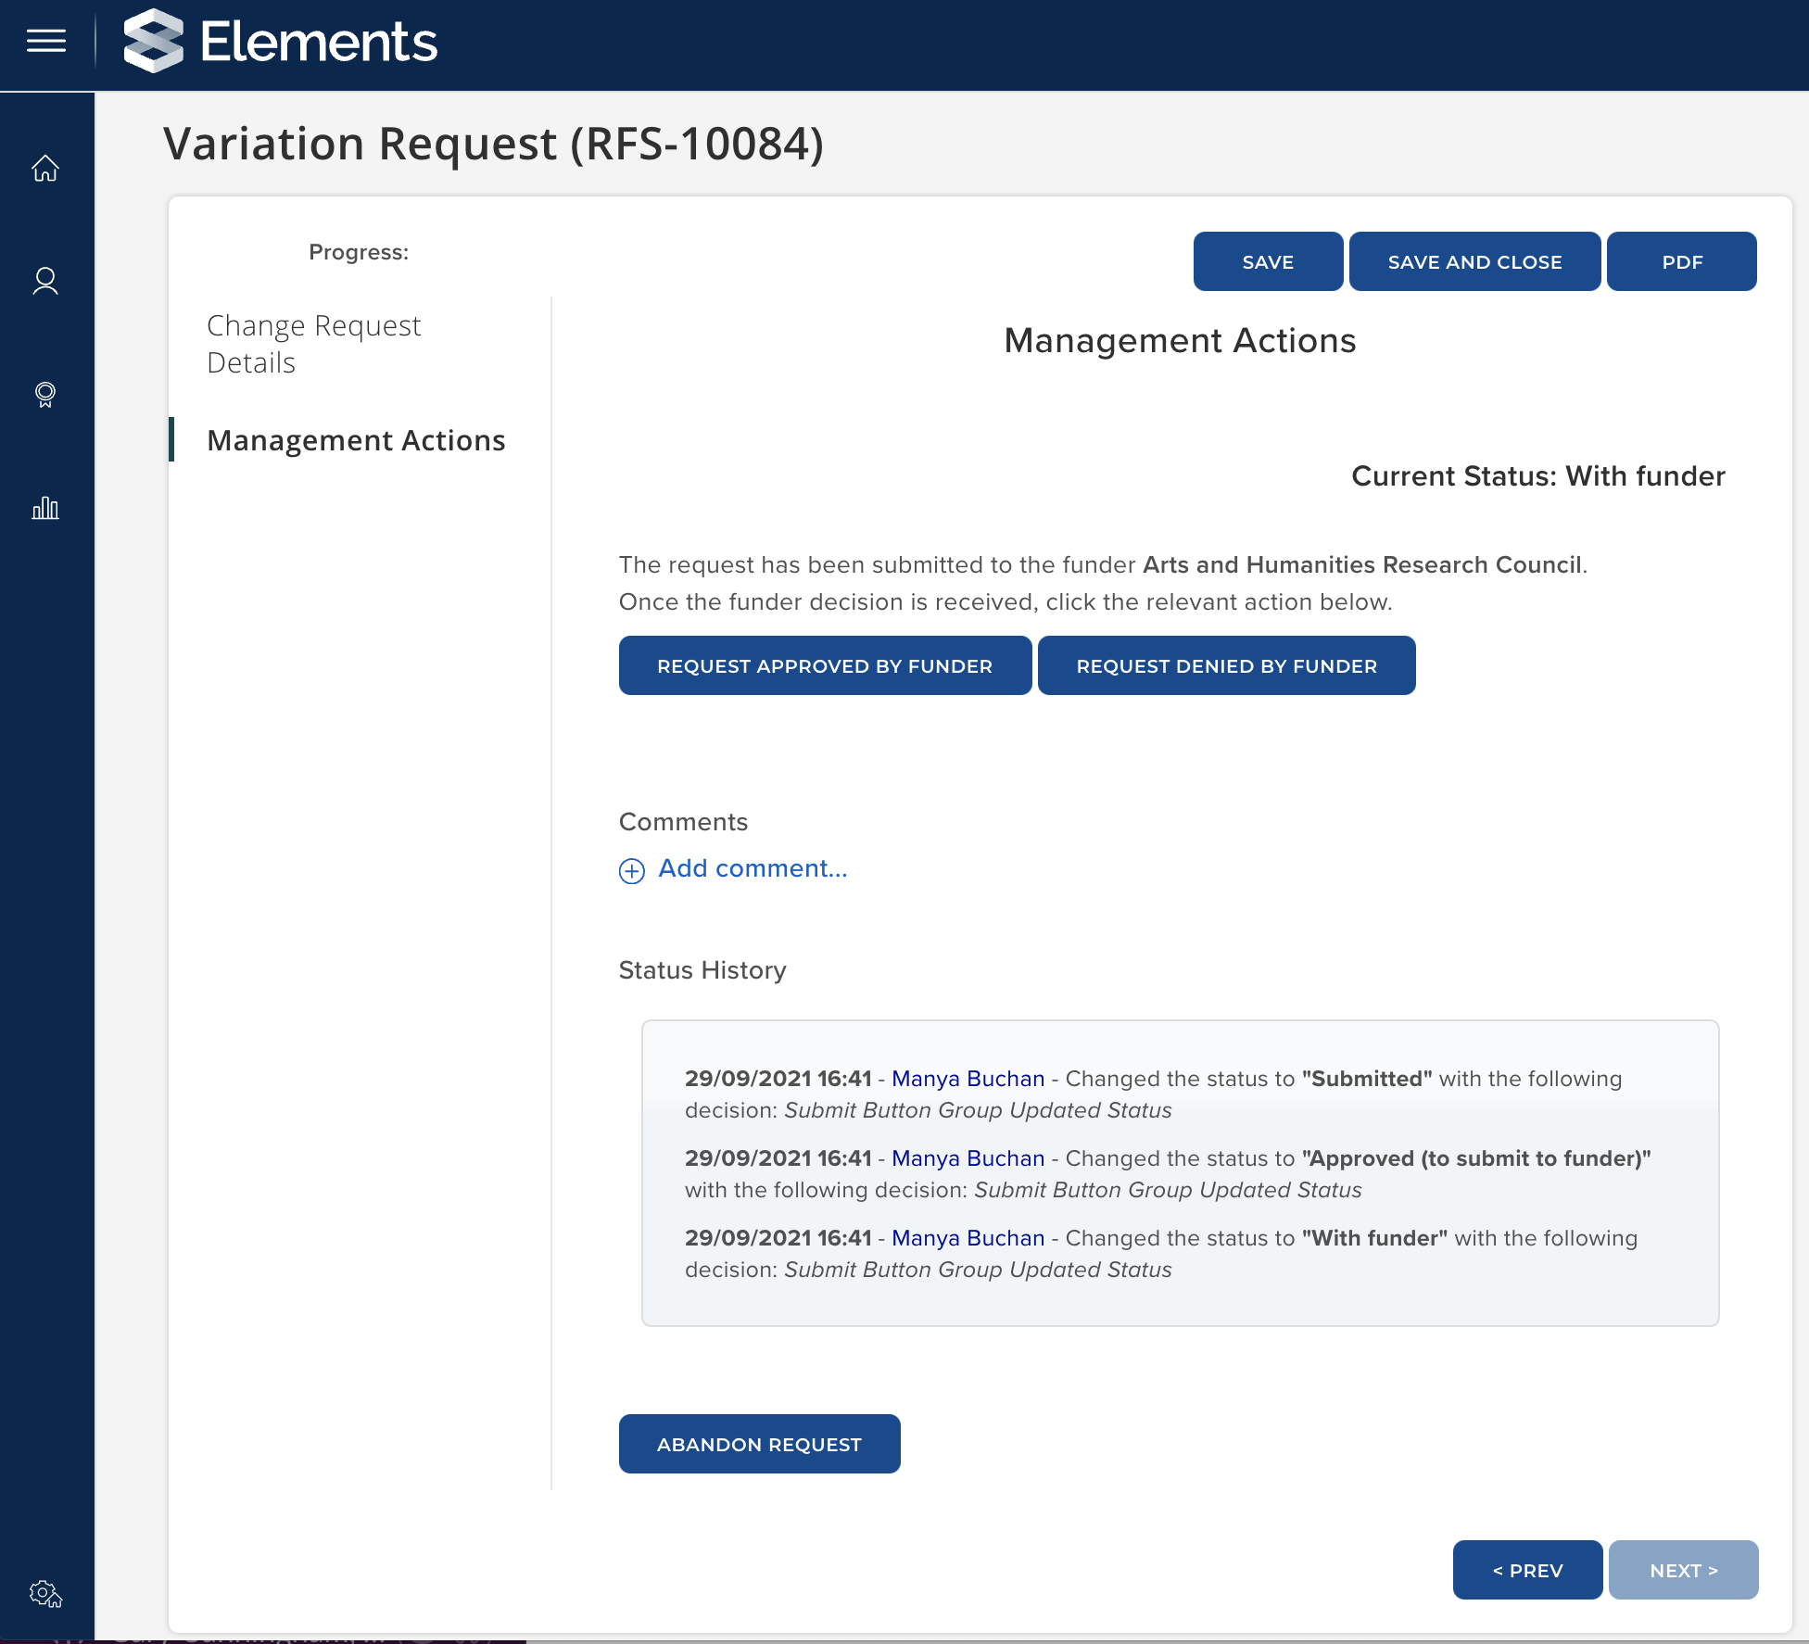
Task: Mark Request Denied by Funder
Action: (1226, 666)
